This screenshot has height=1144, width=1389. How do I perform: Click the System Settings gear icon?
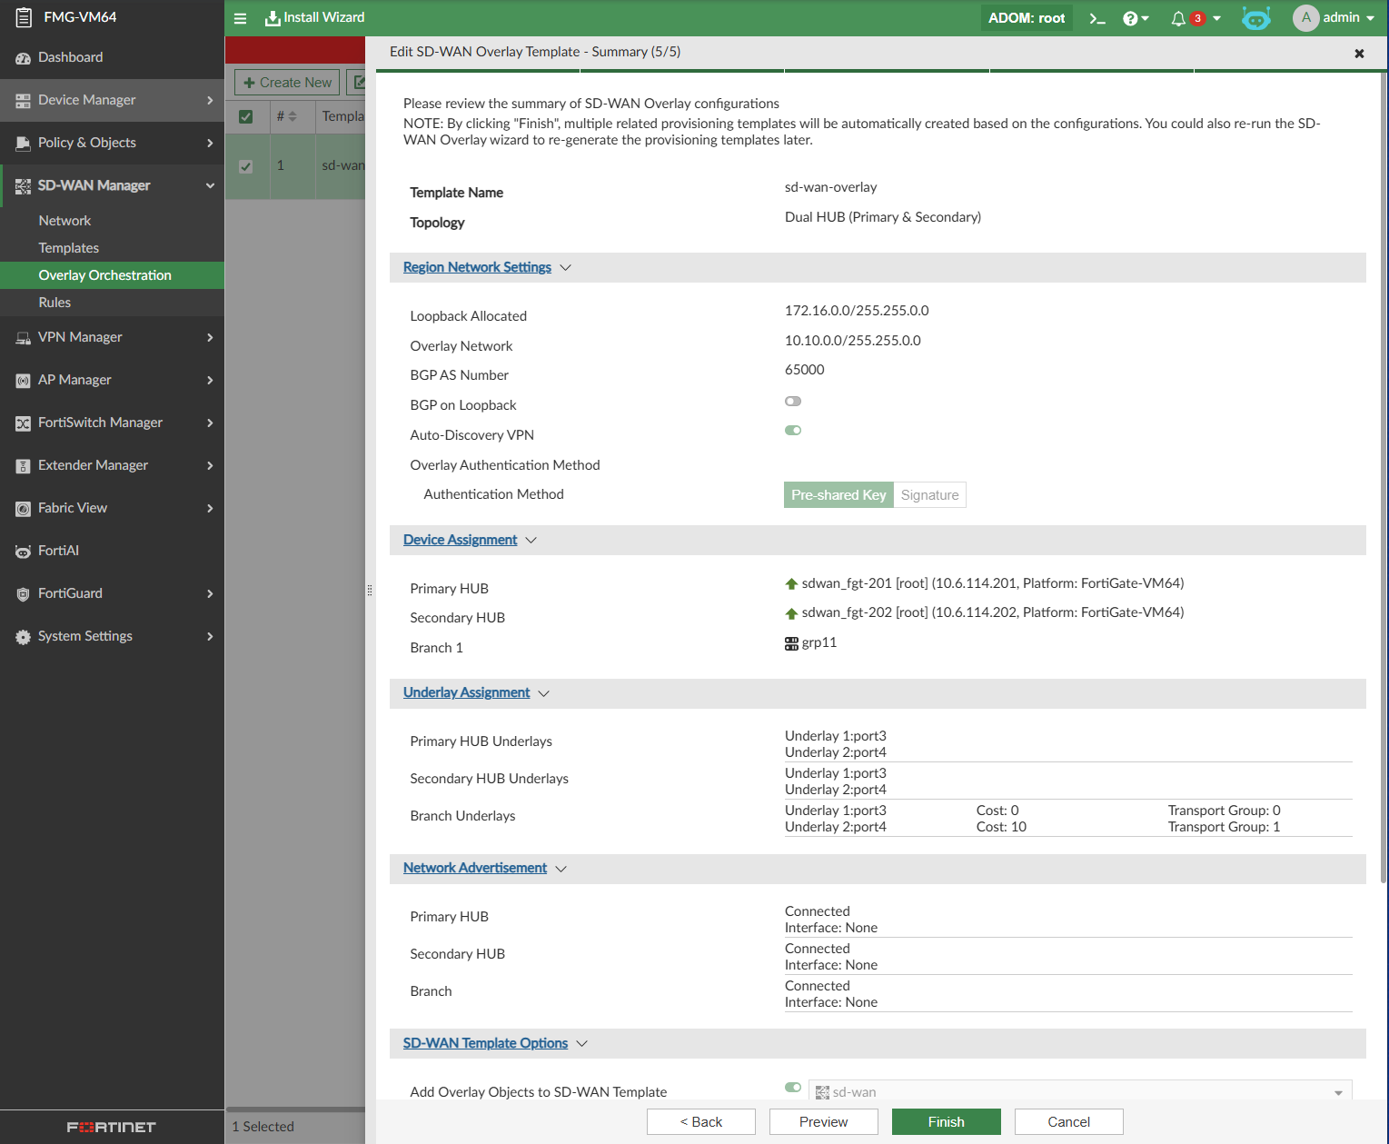click(24, 636)
